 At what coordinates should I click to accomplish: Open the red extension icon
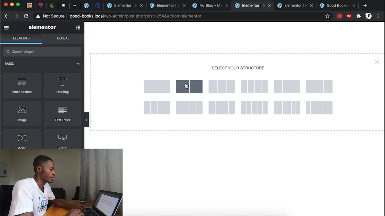[x=339, y=16]
